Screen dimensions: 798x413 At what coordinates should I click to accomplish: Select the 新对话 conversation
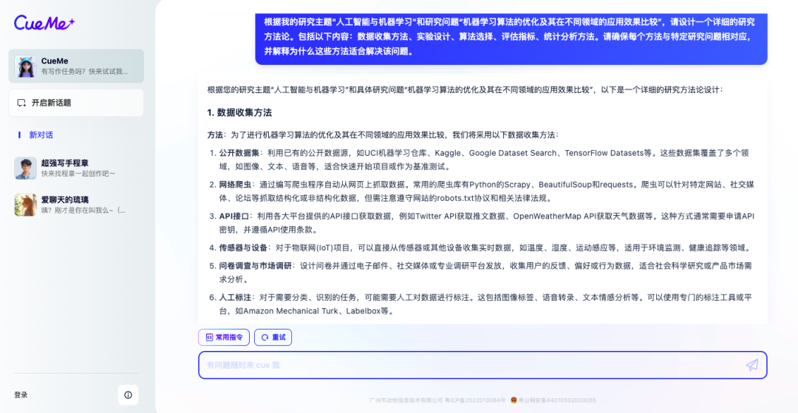[41, 134]
